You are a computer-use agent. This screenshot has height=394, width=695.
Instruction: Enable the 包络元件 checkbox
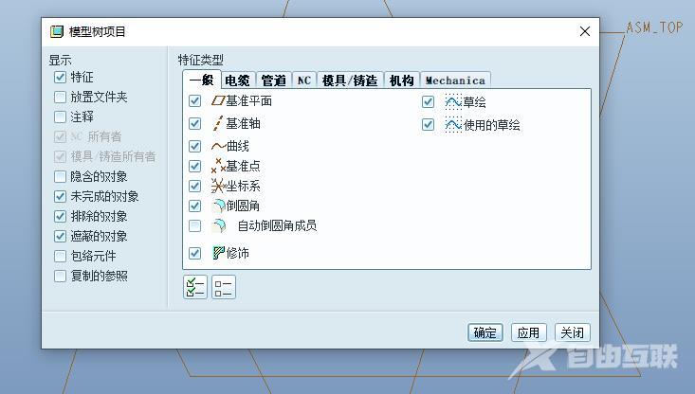pyautogui.click(x=60, y=257)
